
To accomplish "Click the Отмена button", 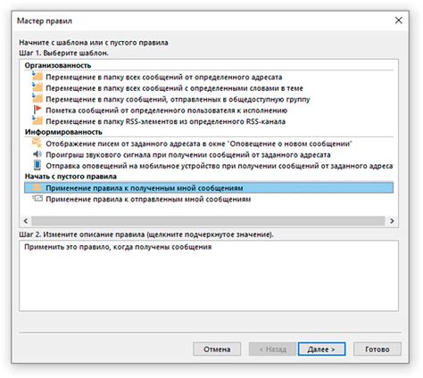I will [217, 349].
